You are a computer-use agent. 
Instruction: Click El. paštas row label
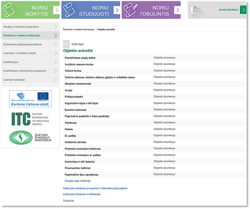tap(70, 136)
